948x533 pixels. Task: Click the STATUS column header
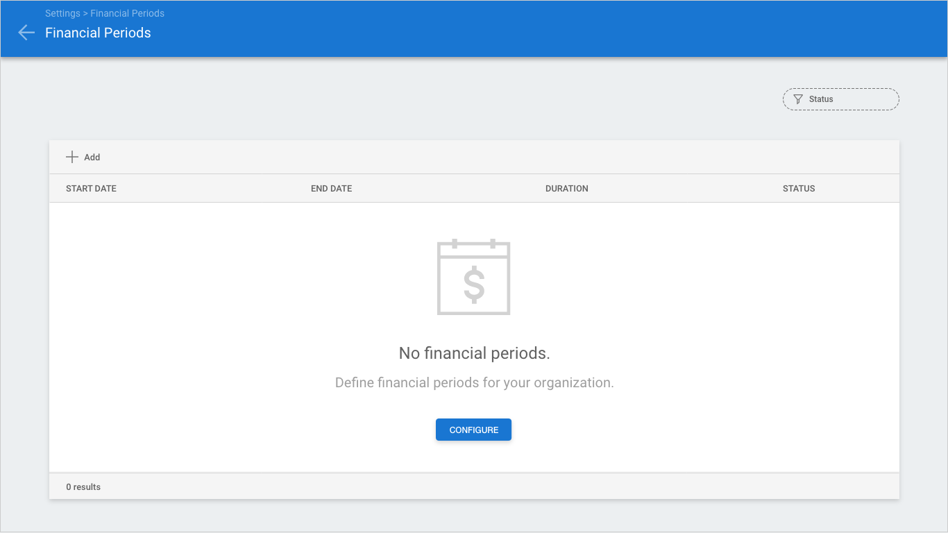tap(799, 189)
